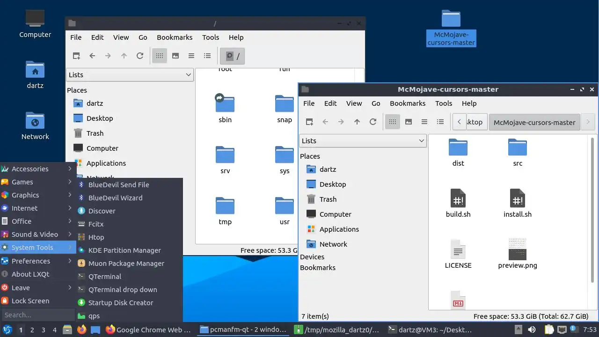Image resolution: width=599 pixels, height=337 pixels.
Task: Enable detailed list view in root / window
Action: pyautogui.click(x=207, y=56)
